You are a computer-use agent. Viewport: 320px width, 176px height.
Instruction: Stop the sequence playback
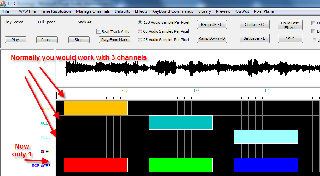(x=78, y=40)
